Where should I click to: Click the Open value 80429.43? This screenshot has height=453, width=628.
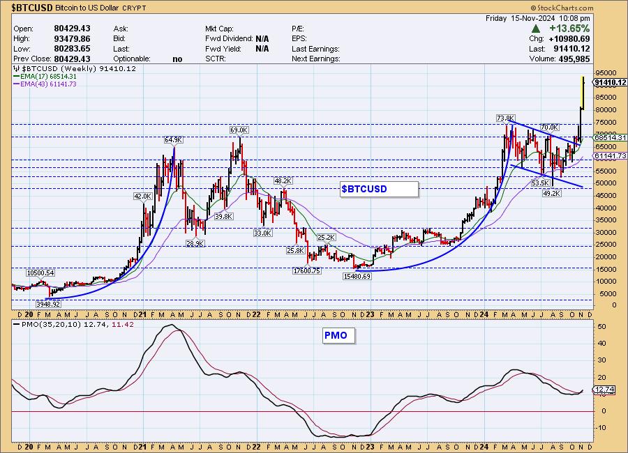pos(72,29)
